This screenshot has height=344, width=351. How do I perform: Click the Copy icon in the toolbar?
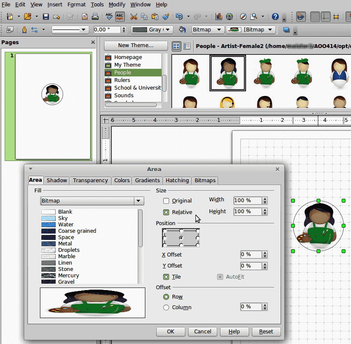point(144,17)
